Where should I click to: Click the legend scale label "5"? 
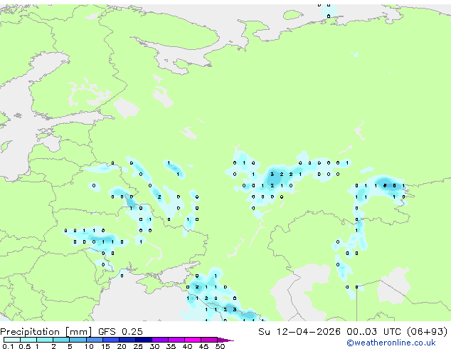coord(70,346)
